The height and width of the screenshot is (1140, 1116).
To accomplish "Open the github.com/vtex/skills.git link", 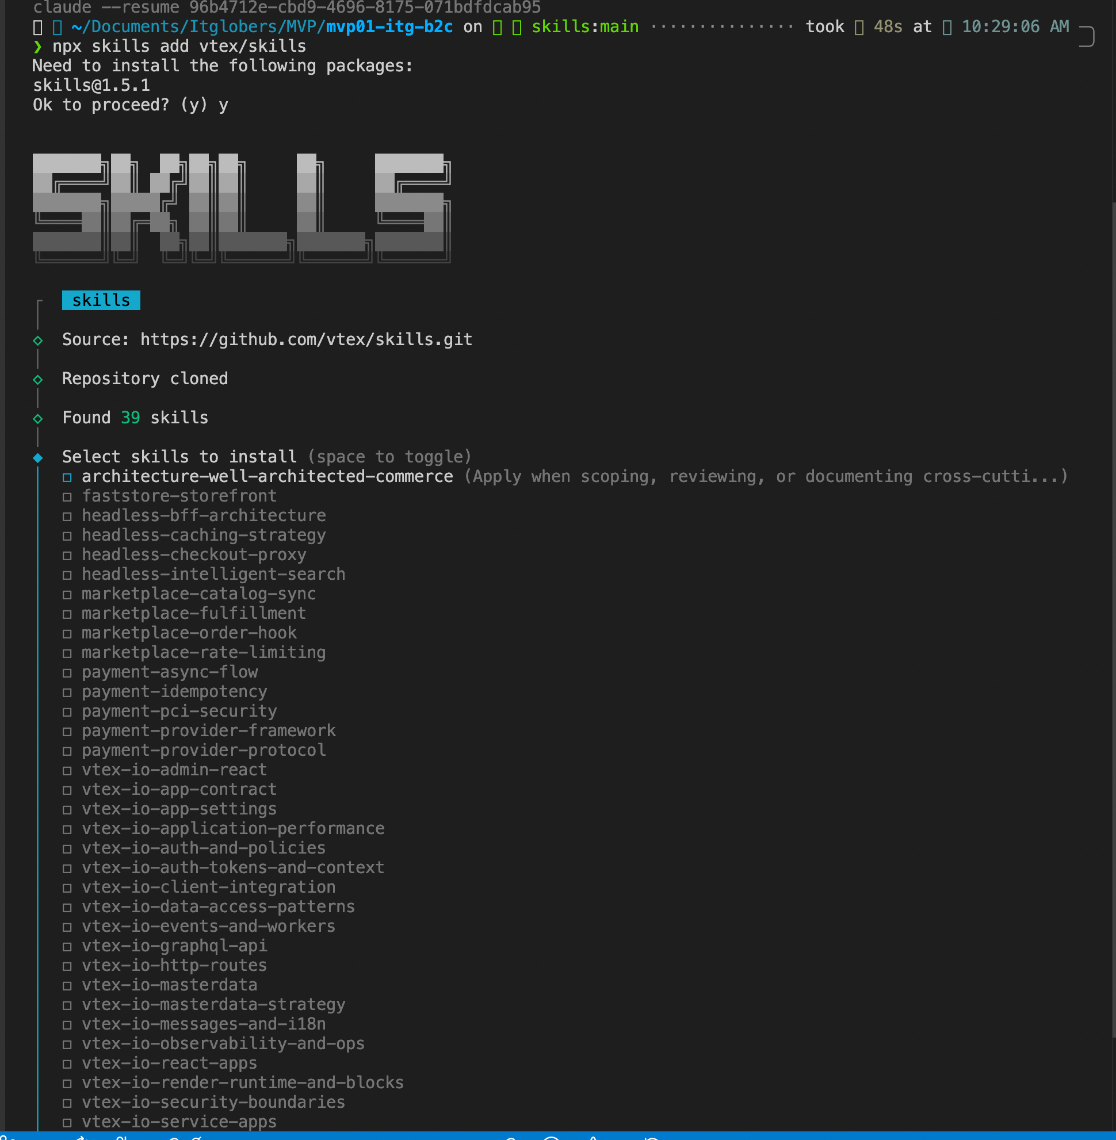I will point(306,340).
